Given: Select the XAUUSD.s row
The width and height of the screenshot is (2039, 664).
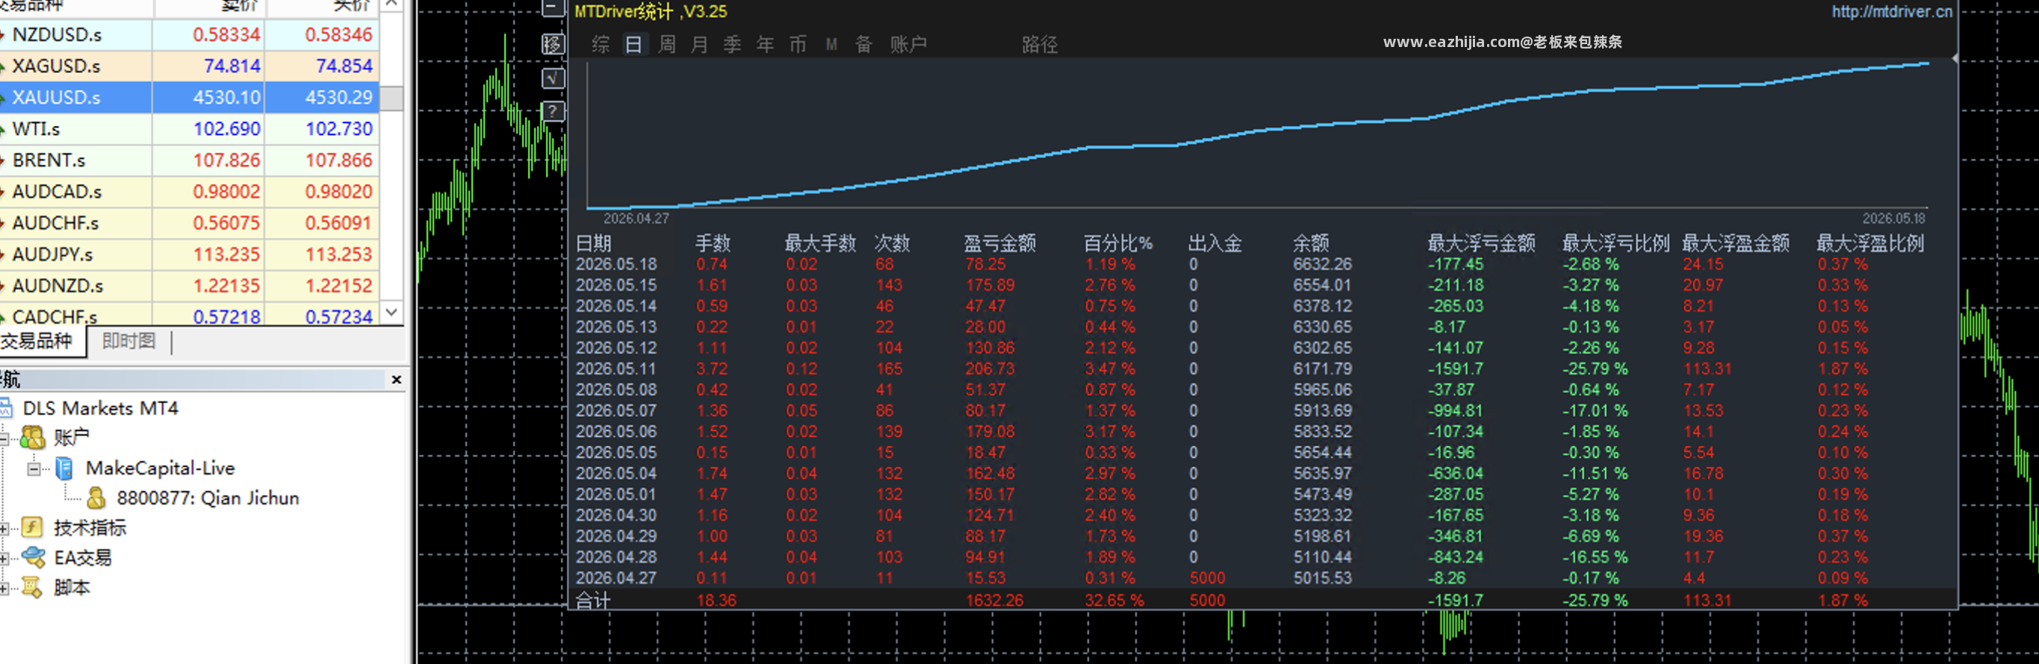Looking at the screenshot, I should click(190, 97).
